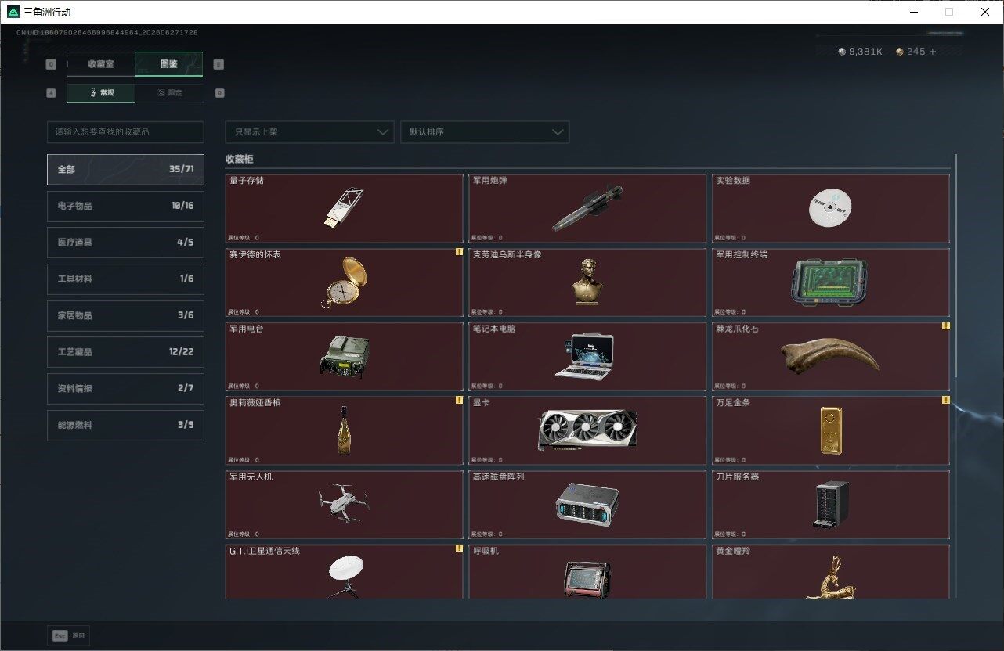Choose the 克劳迪乌斯半身像 bust statue
The width and height of the screenshot is (1004, 651).
587,282
